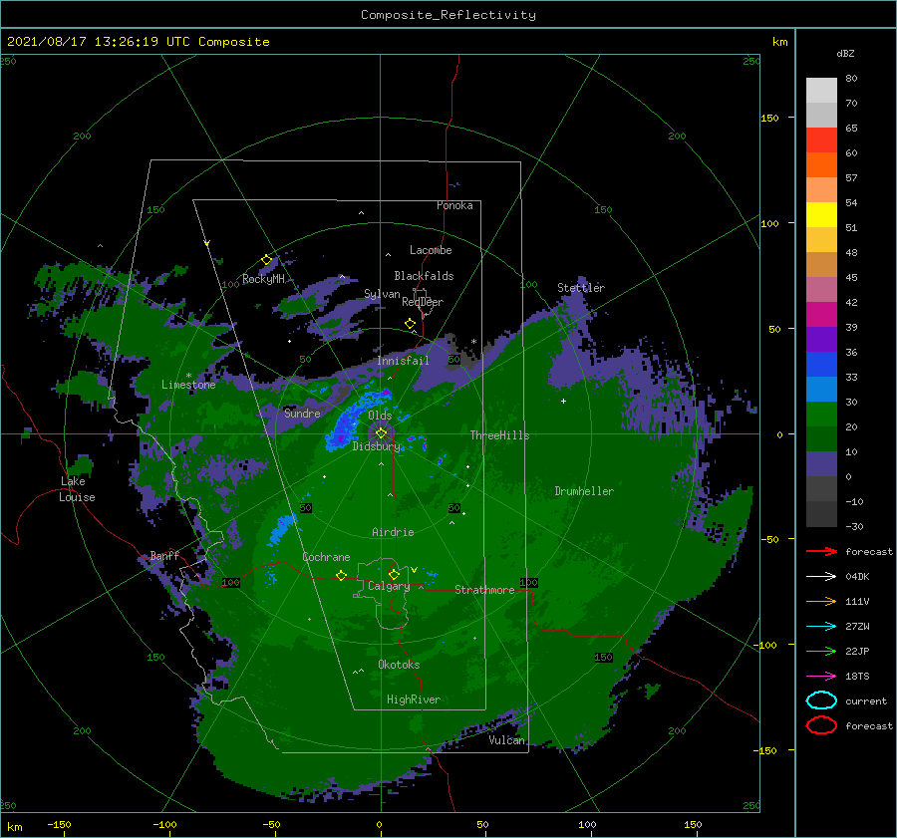The height and width of the screenshot is (838, 897).
Task: Click the Innisfail city label
Action: (403, 361)
